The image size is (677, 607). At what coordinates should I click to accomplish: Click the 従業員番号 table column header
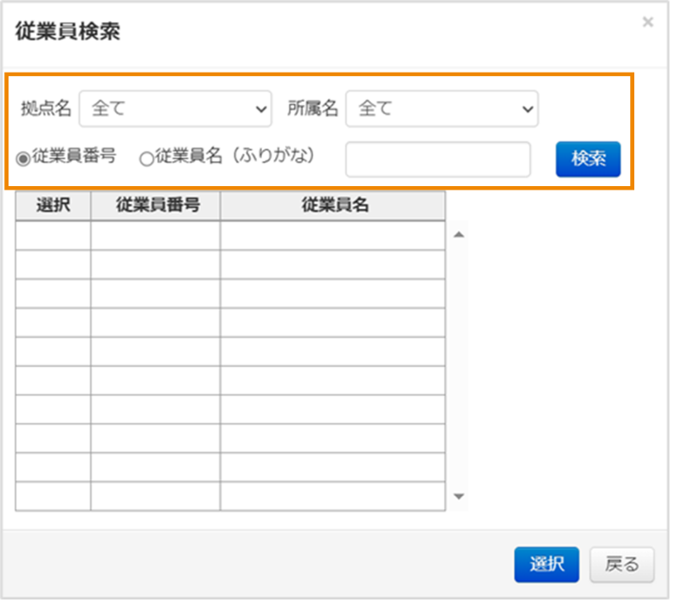point(155,206)
